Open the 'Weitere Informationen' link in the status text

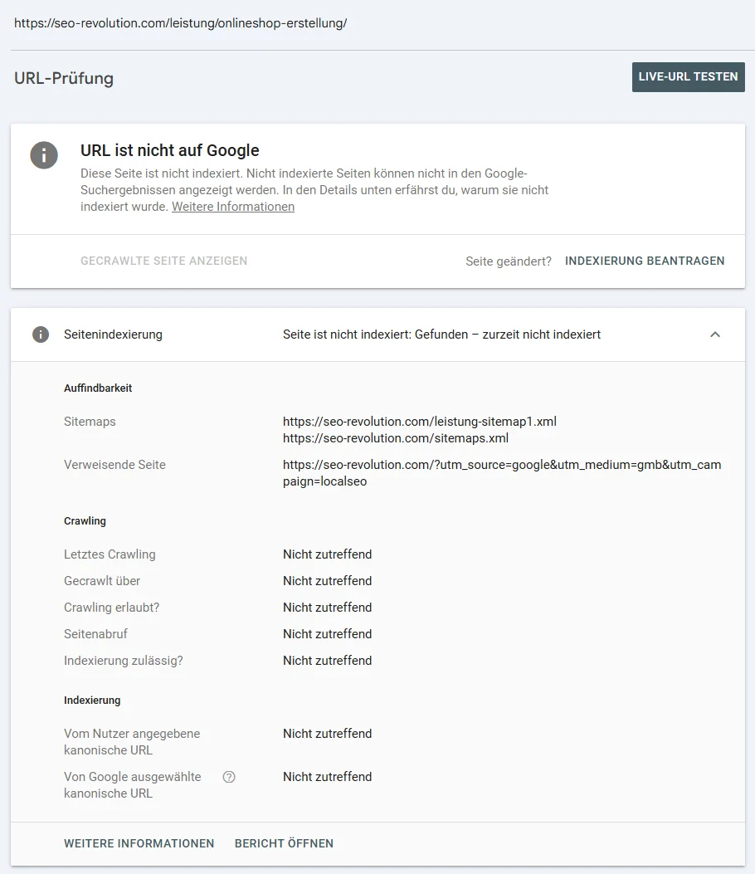(232, 206)
